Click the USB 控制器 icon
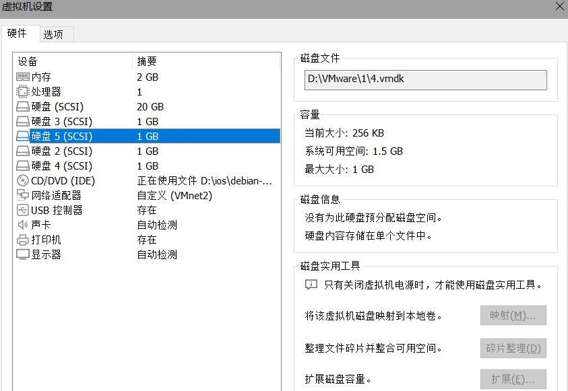 coord(22,210)
